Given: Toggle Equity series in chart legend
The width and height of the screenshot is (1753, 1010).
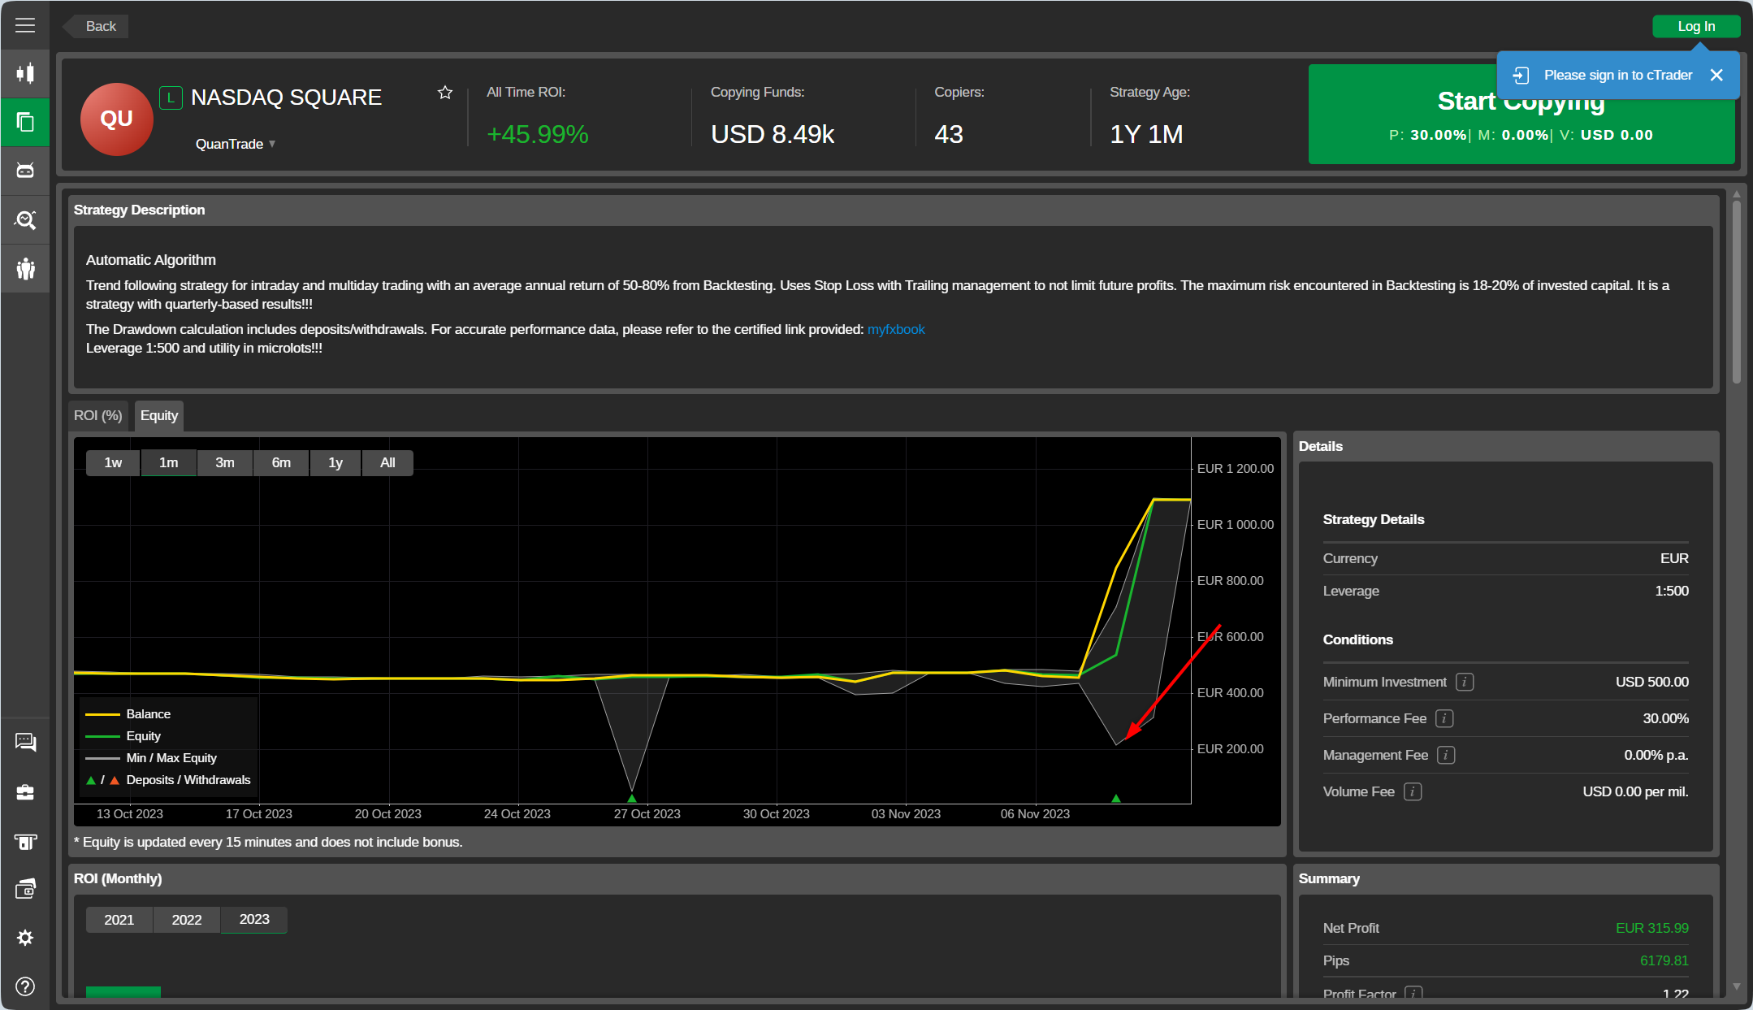Looking at the screenshot, I should tap(123, 736).
